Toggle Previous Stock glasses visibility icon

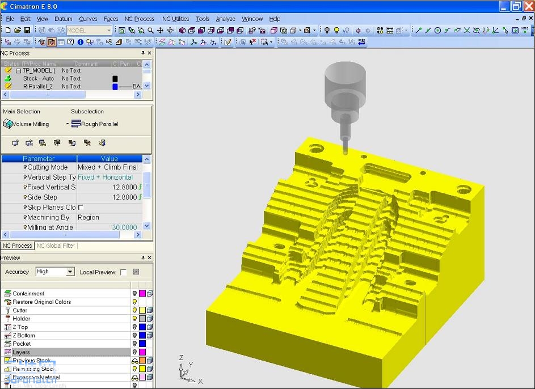pyautogui.click(x=134, y=360)
